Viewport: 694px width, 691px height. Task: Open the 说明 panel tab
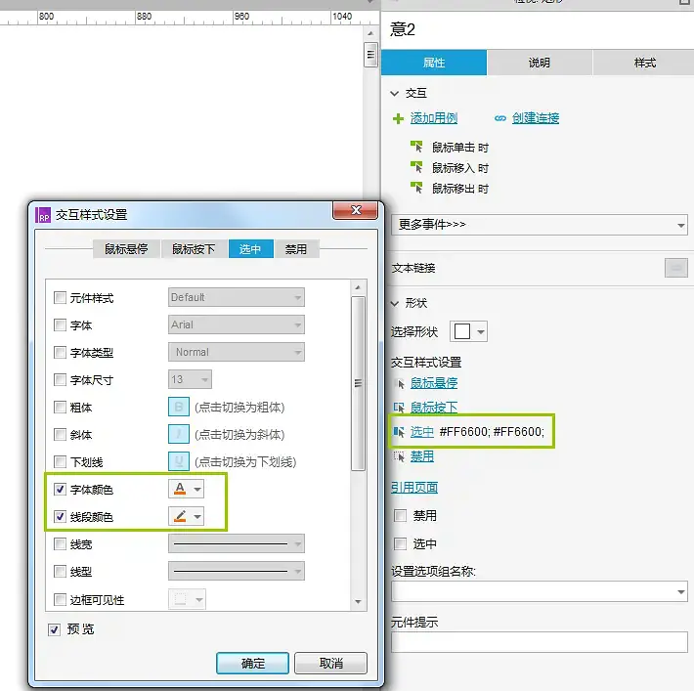point(540,63)
